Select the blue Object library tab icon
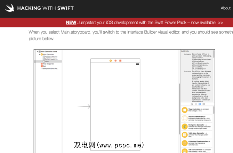This screenshot has width=233, height=153. coord(200,104)
